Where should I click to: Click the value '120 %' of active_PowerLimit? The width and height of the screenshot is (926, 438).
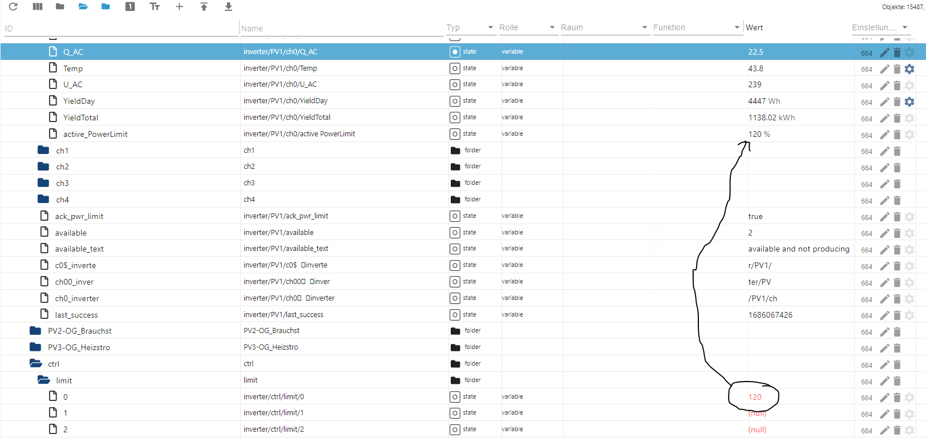(x=759, y=134)
